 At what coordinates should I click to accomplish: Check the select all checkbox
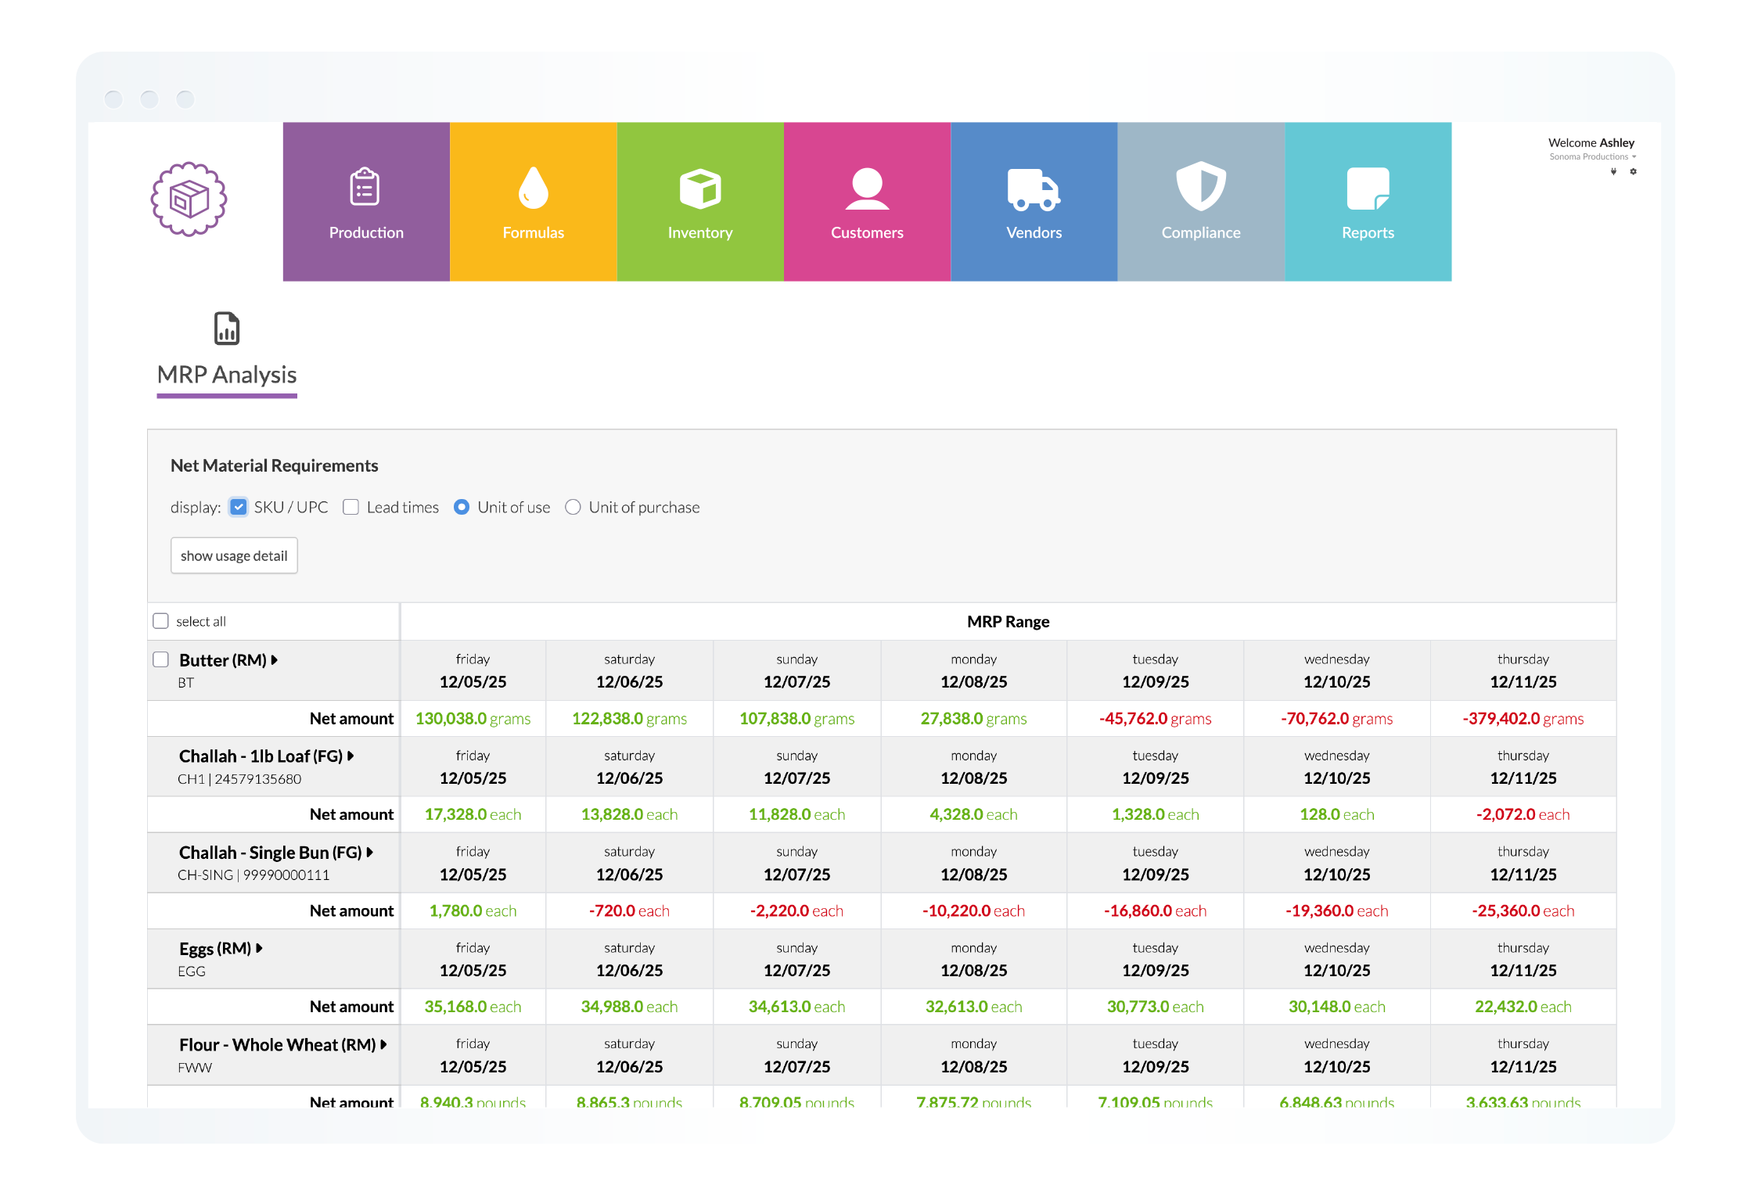(161, 621)
